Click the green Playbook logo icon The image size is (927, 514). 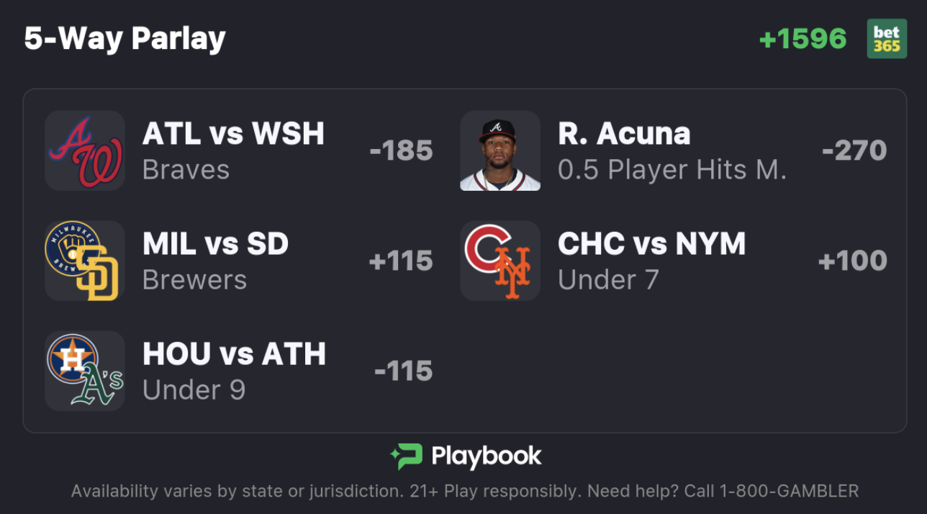pos(407,456)
